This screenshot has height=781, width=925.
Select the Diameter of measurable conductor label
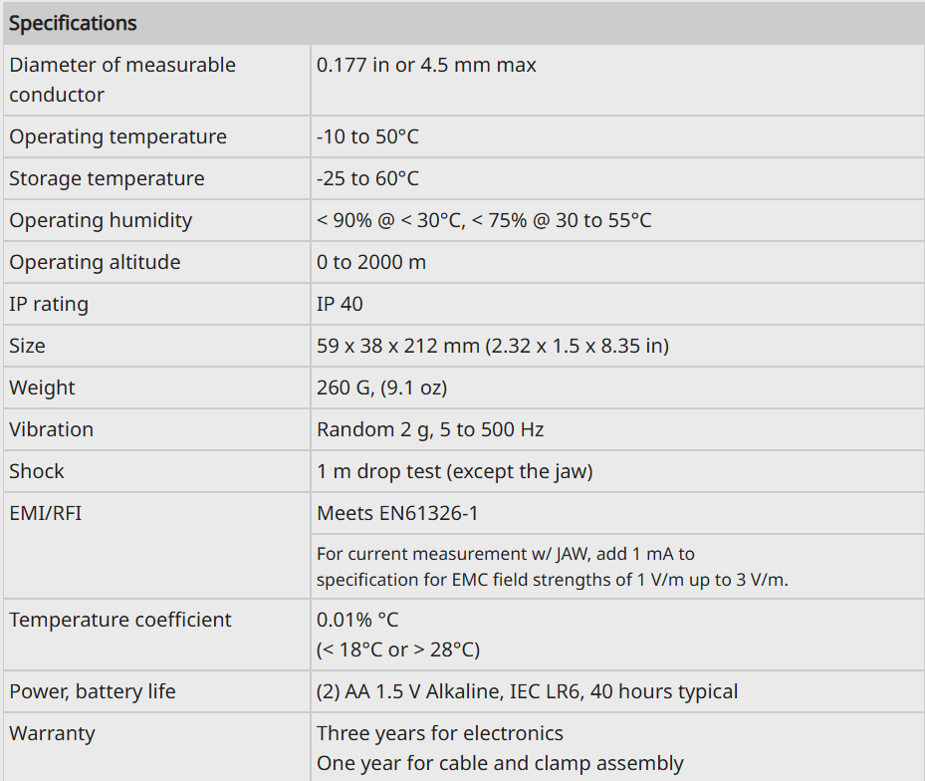pyautogui.click(x=122, y=80)
